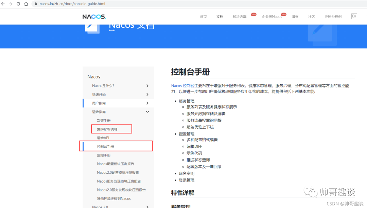
Task: Expand Nacos 2.0 section chevron
Action: pos(147,207)
